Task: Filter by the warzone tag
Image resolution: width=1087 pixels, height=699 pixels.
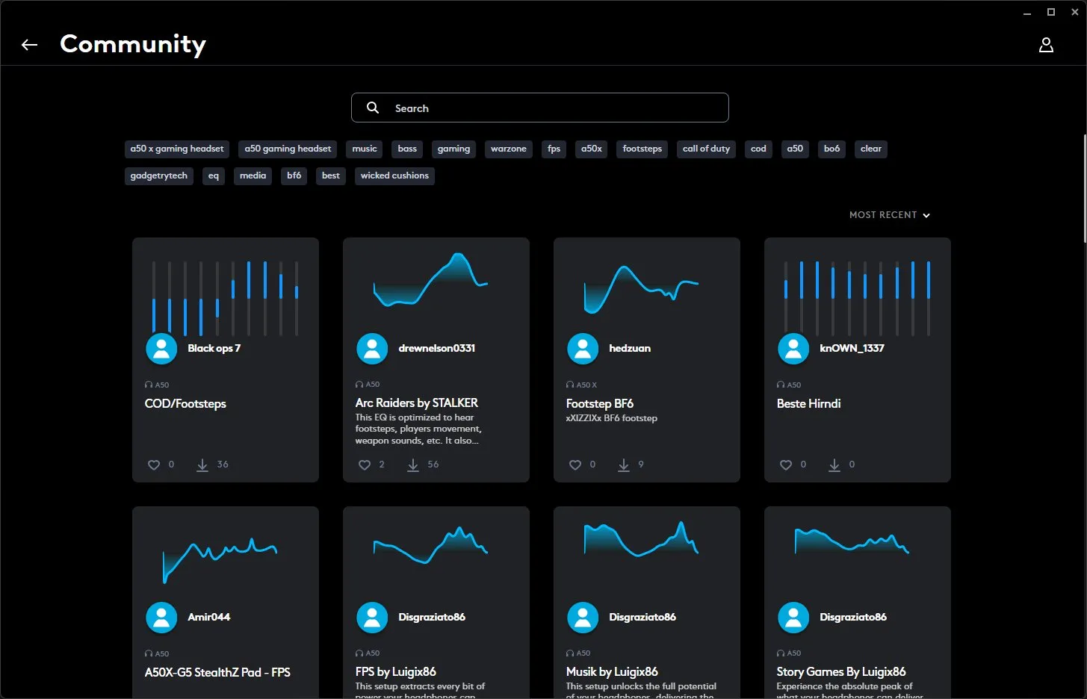Action: (x=508, y=149)
